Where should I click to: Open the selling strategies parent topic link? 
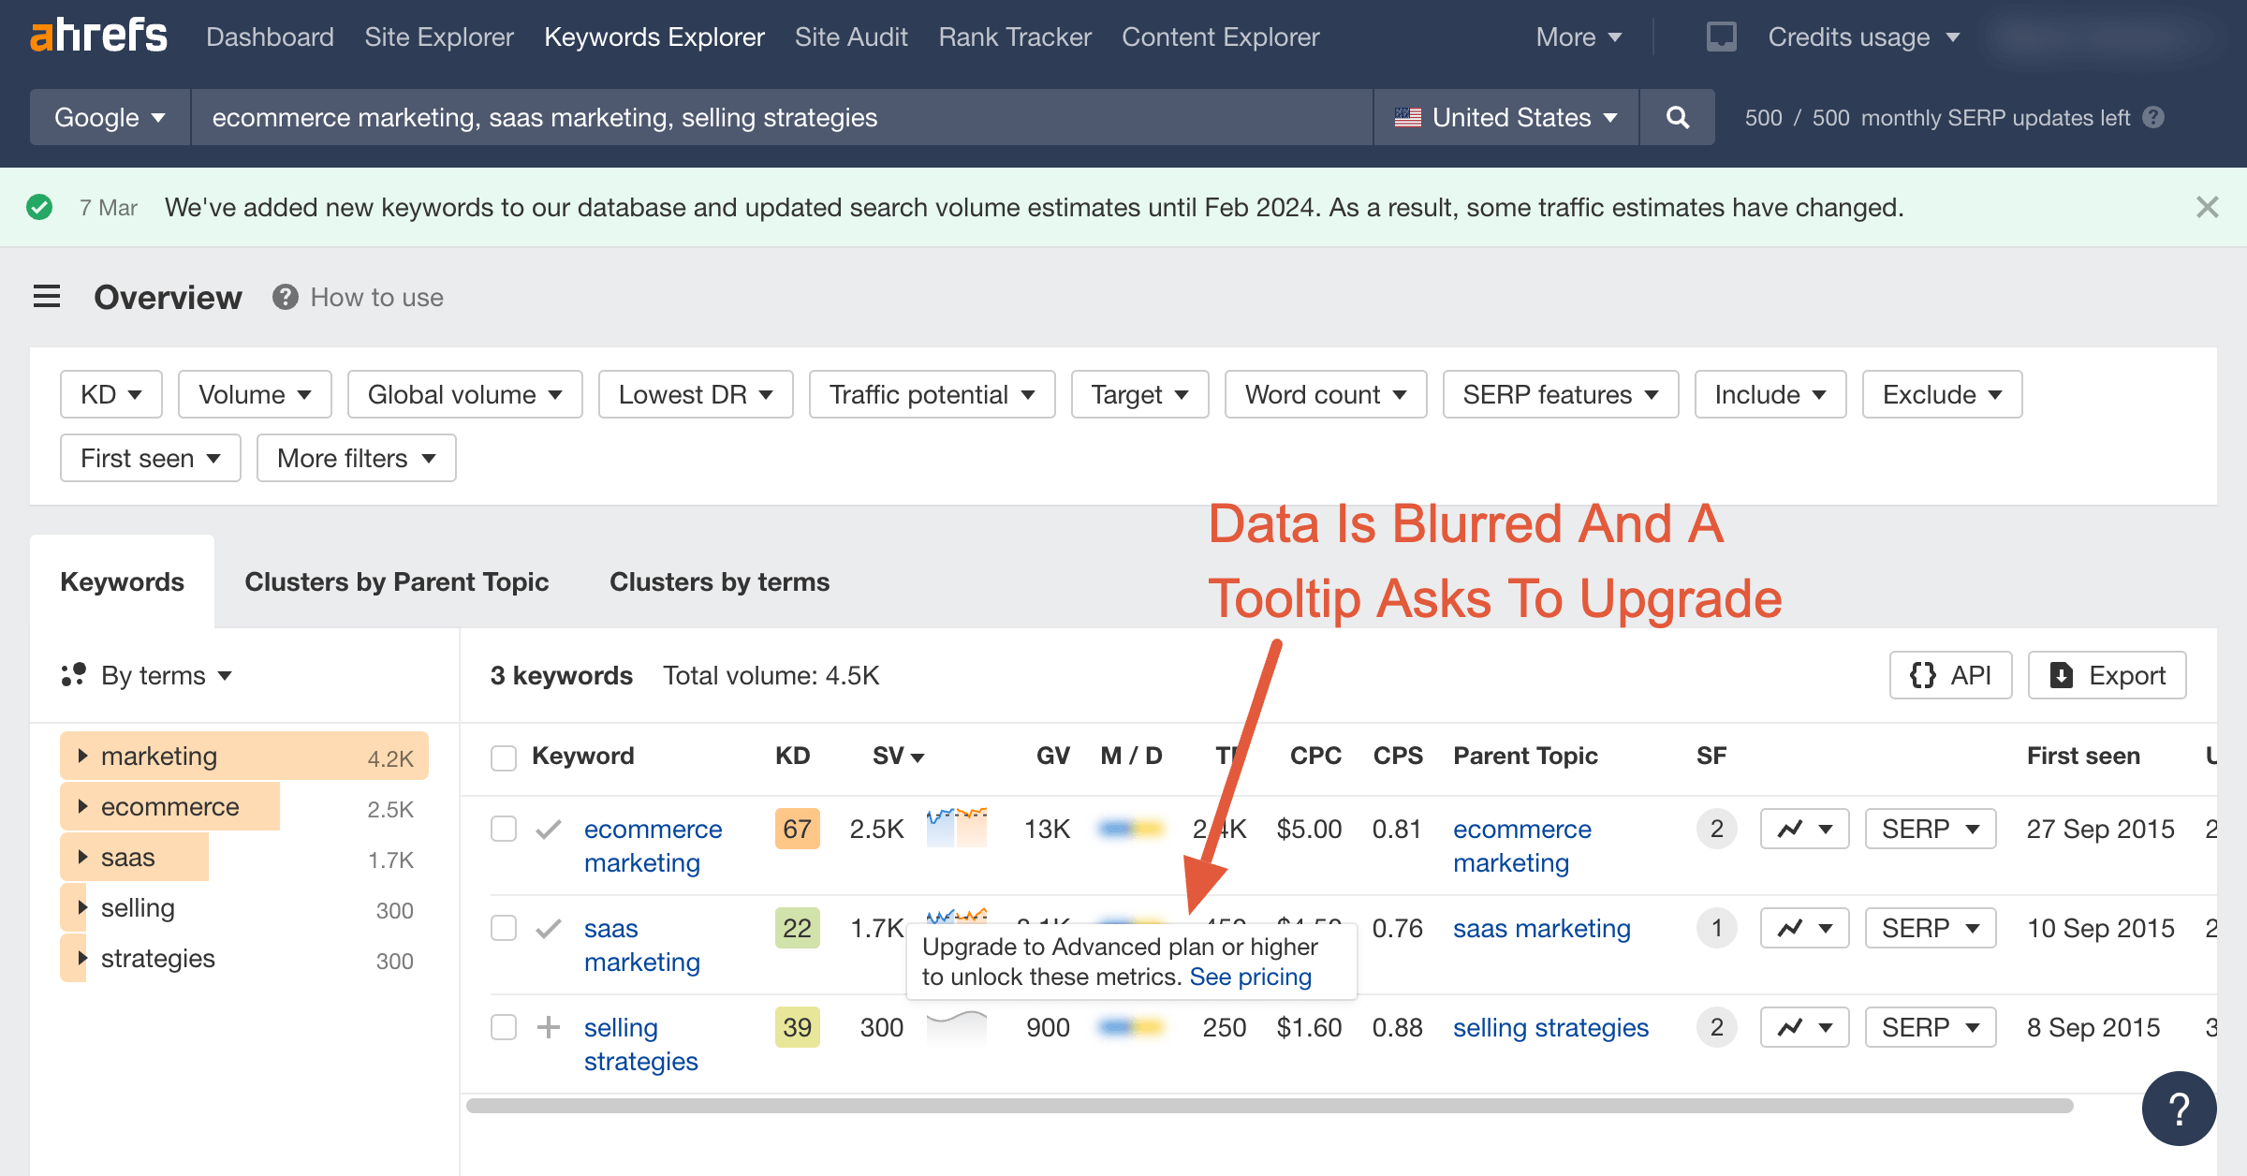[x=1550, y=1027]
